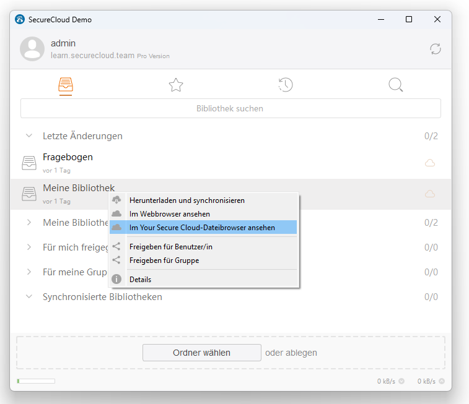Click the Ordner wählen button
The height and width of the screenshot is (404, 469).
pyautogui.click(x=201, y=353)
